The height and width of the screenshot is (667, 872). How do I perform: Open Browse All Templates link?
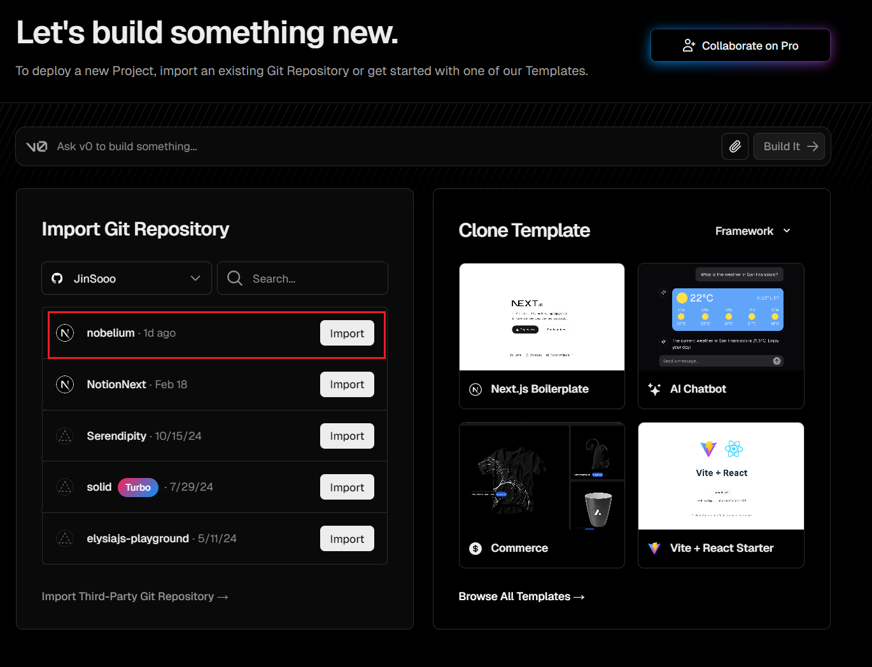click(521, 596)
